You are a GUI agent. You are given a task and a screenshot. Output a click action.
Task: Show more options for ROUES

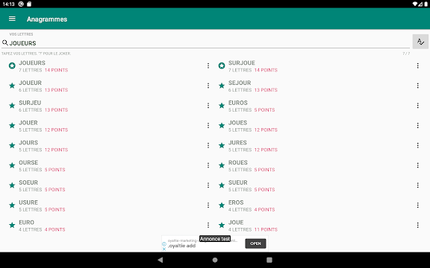coord(417,165)
